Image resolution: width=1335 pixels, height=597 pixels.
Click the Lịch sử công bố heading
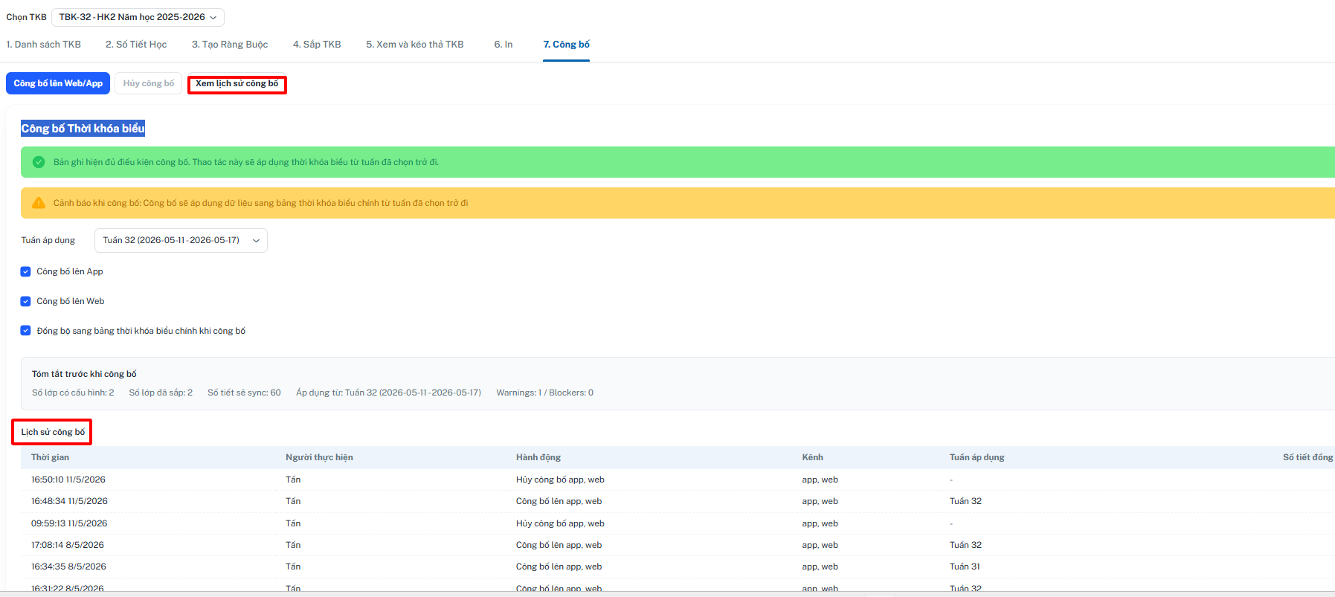coord(53,432)
